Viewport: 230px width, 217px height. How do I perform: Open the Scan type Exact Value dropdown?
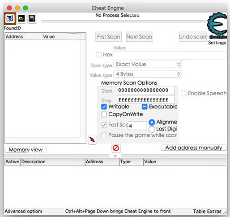(148, 65)
